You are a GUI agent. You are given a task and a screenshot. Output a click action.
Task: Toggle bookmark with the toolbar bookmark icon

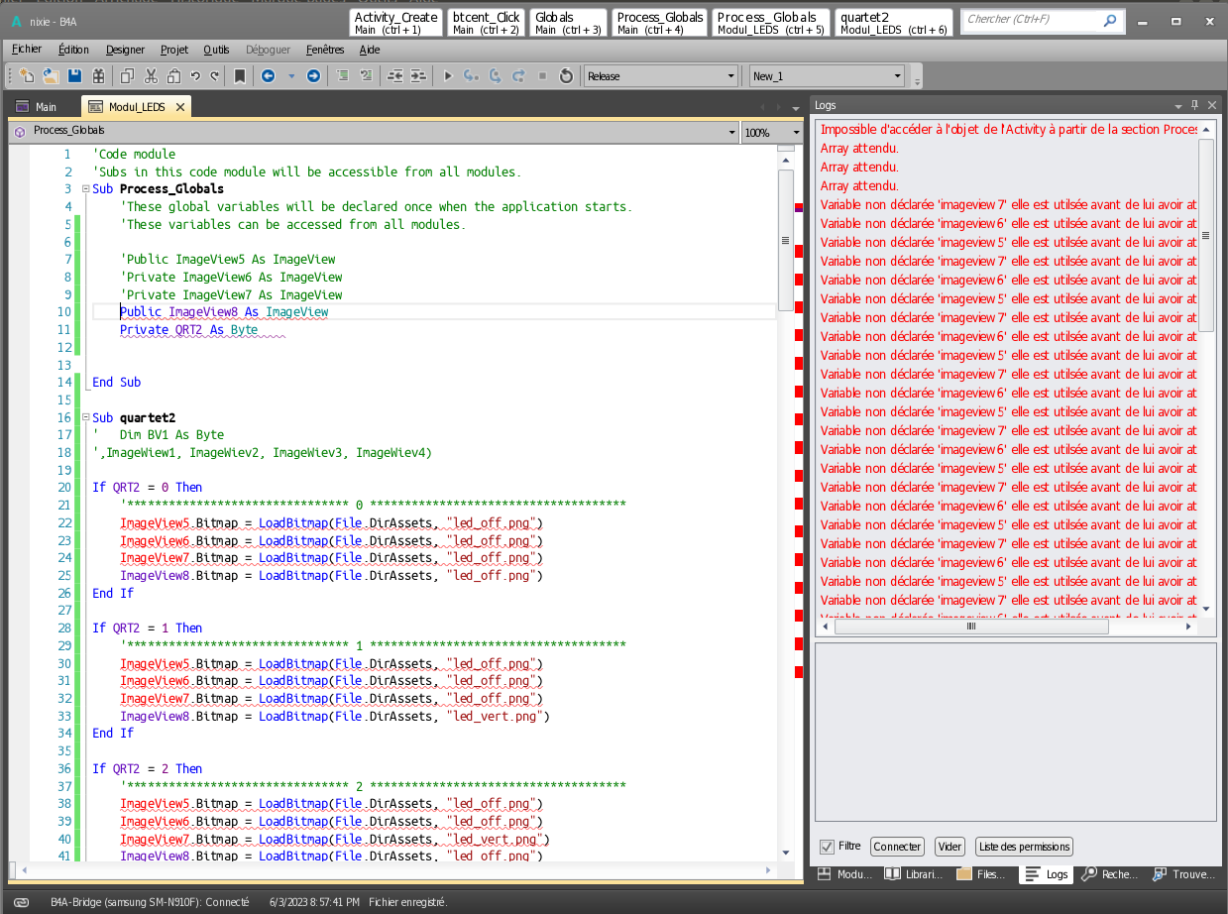click(240, 76)
